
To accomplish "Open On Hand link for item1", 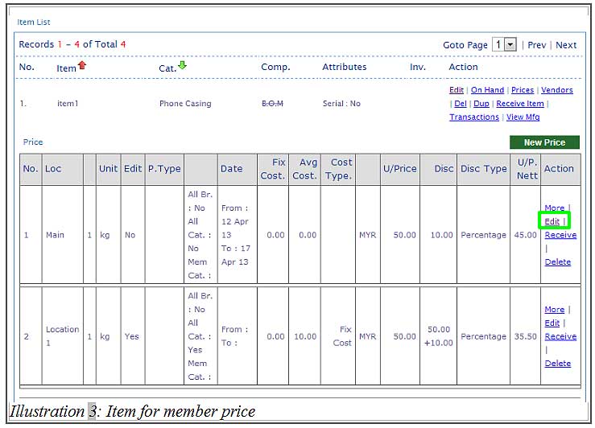I will (x=487, y=90).
